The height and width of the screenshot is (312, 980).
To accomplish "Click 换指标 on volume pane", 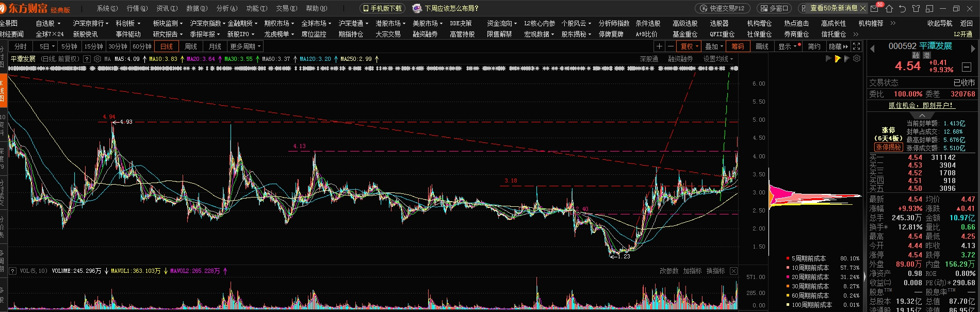I will 715,271.
